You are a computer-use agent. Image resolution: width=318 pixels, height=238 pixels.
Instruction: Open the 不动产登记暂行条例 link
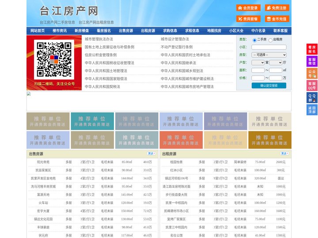point(177,47)
